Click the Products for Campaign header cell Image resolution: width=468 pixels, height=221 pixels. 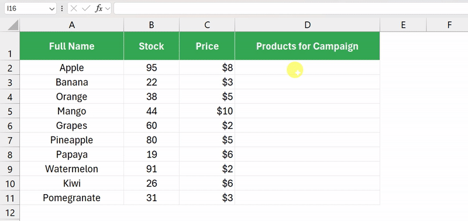308,46
